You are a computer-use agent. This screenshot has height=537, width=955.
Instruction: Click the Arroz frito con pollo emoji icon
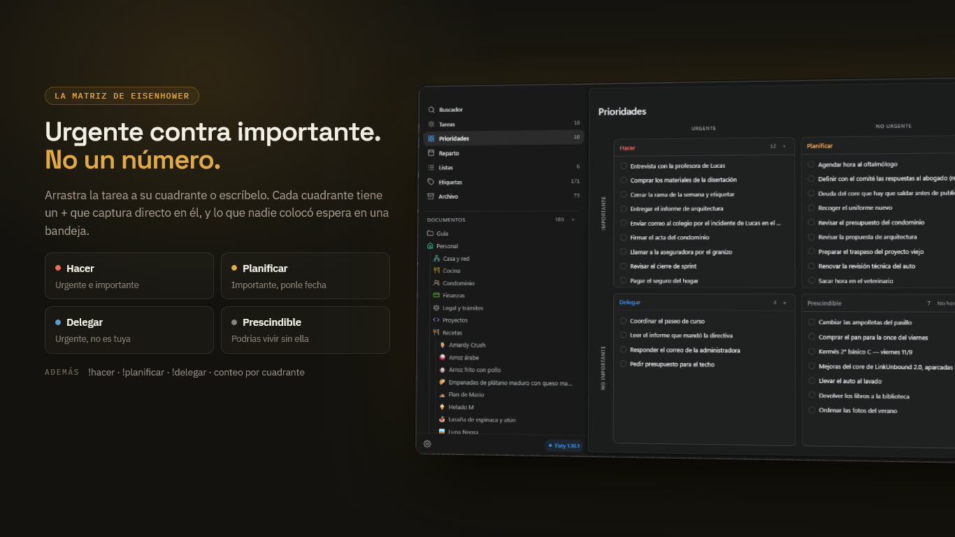pyautogui.click(x=442, y=370)
